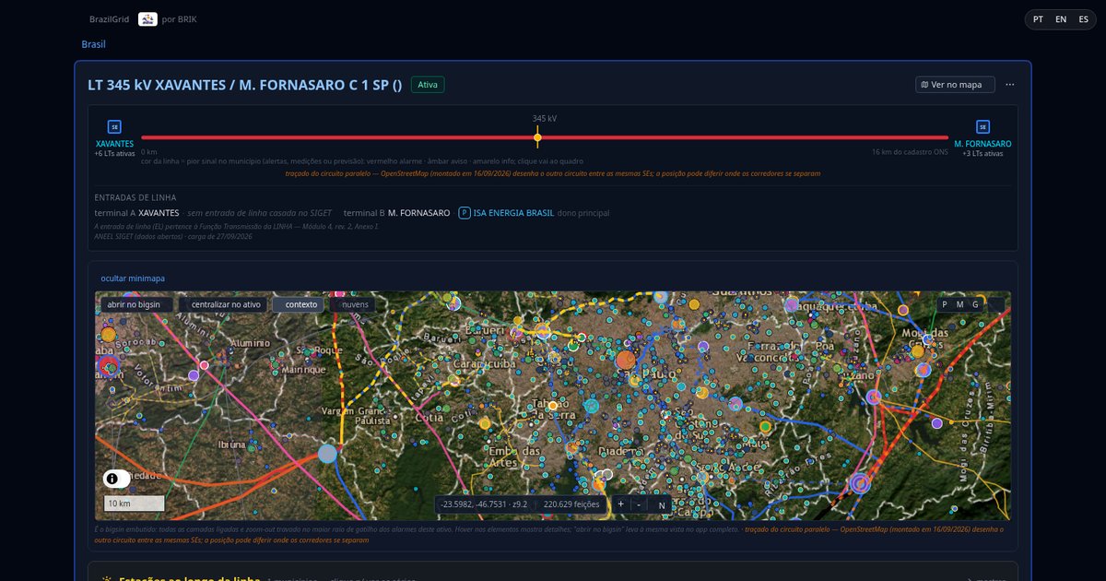
Task: Toggle the nuvens cloud layer
Action: (x=354, y=304)
